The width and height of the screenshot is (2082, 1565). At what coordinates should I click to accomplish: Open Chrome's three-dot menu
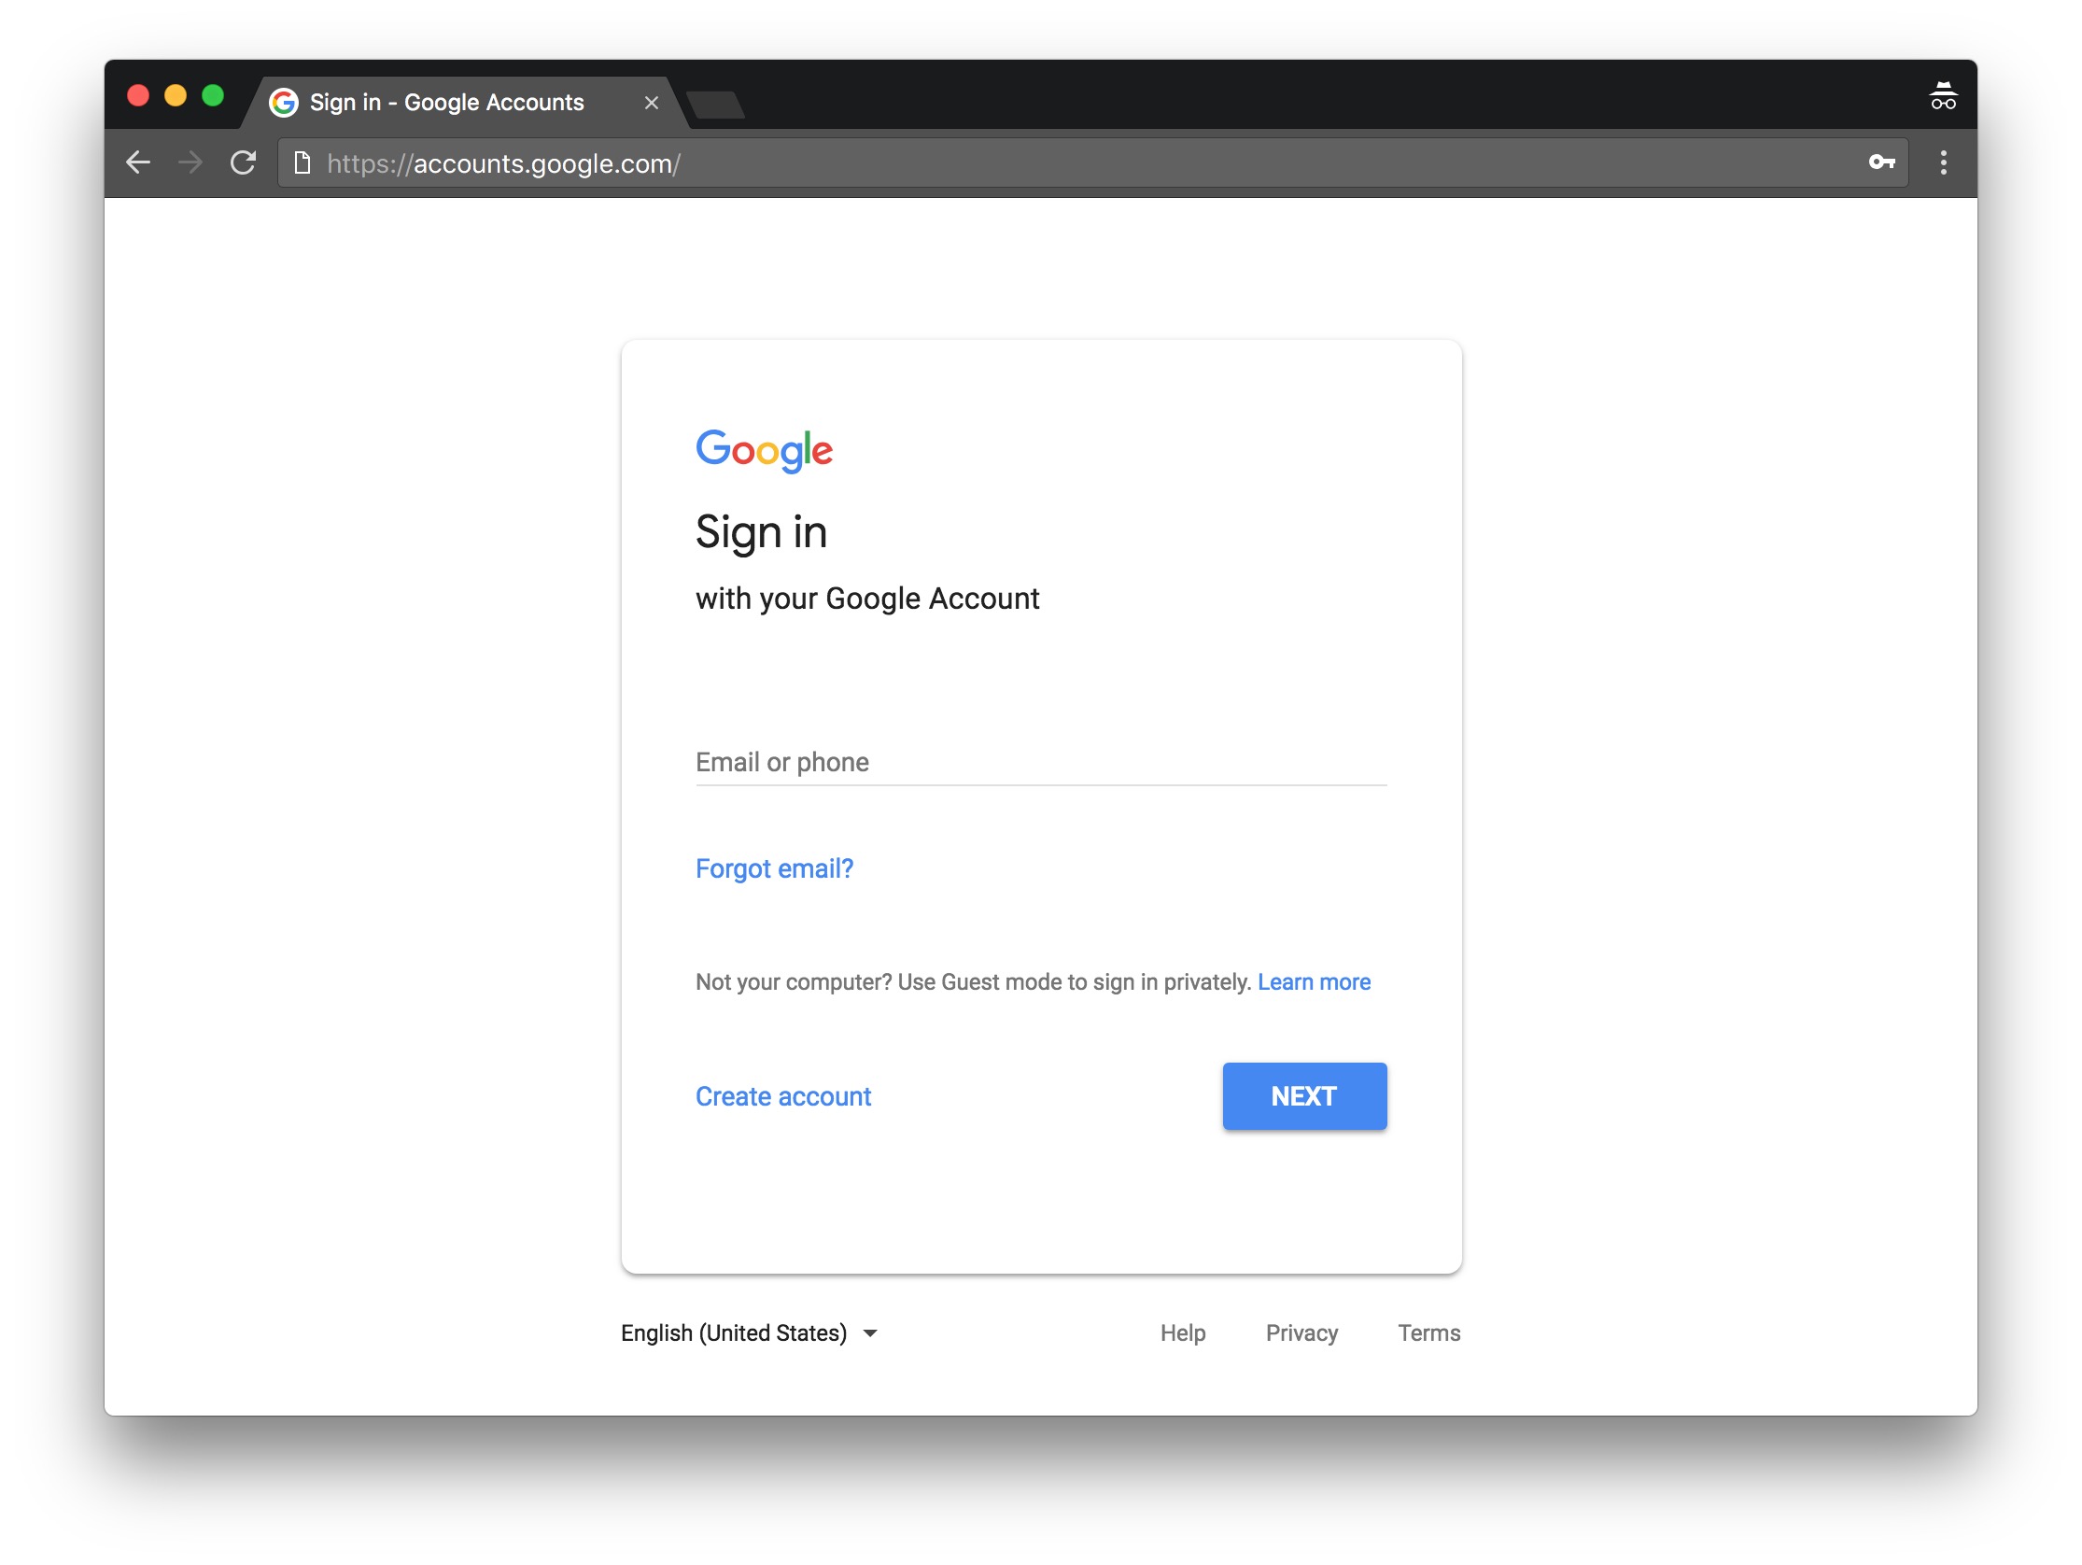(1943, 162)
